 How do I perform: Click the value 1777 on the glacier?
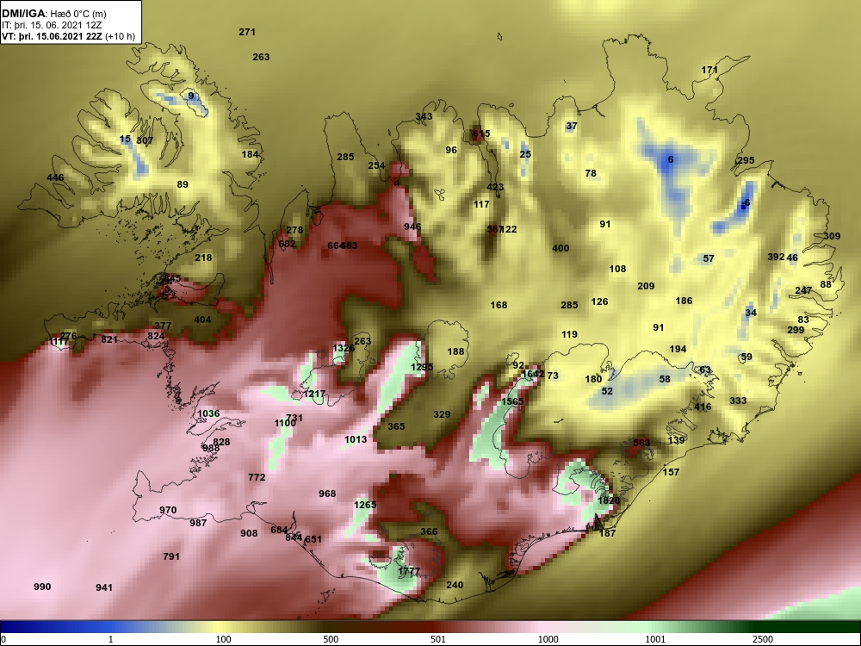(409, 571)
